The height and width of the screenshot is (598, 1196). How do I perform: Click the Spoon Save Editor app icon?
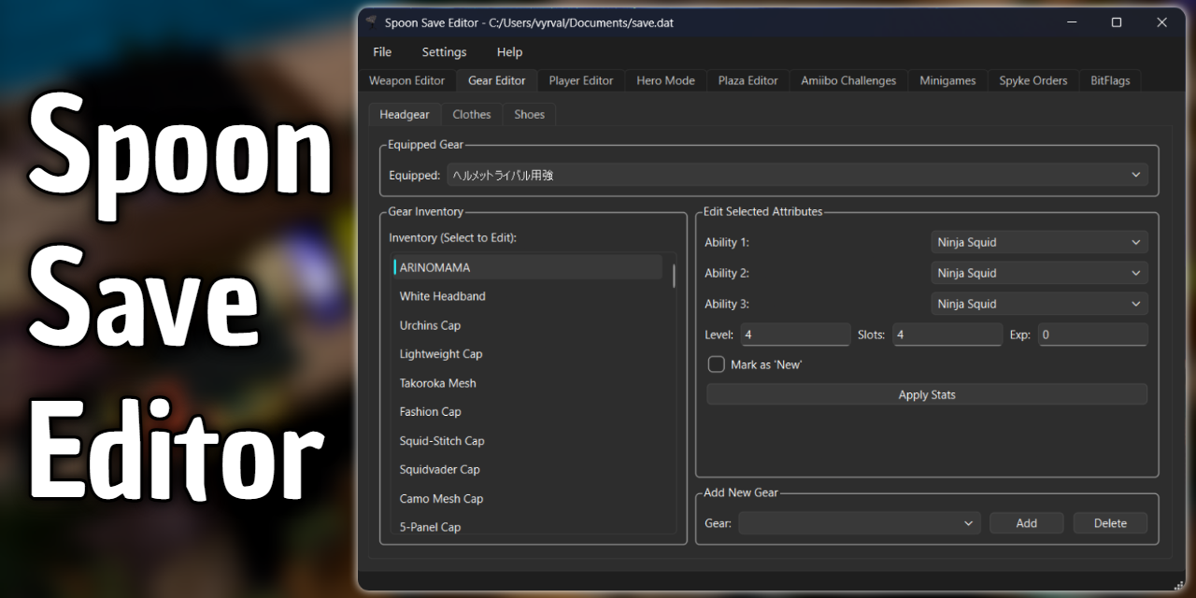point(372,22)
